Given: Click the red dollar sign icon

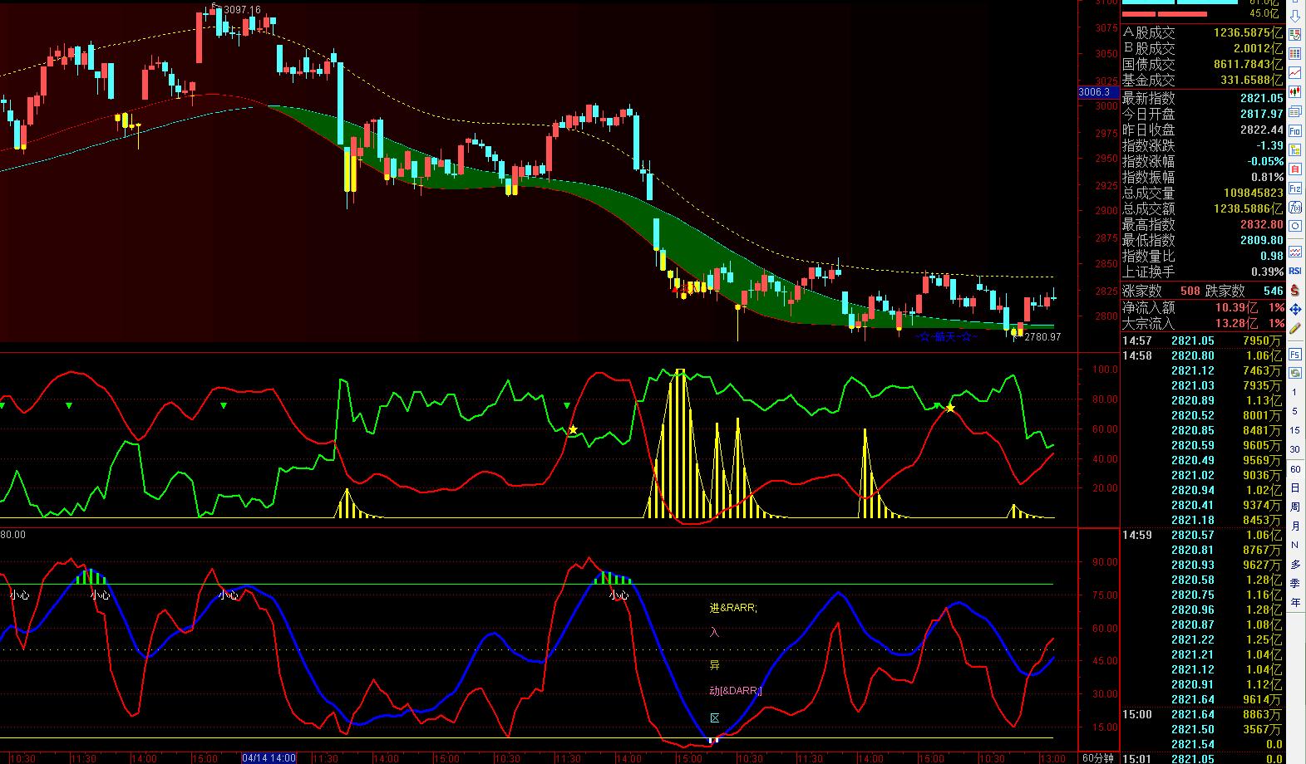Looking at the screenshot, I should click(x=1295, y=291).
